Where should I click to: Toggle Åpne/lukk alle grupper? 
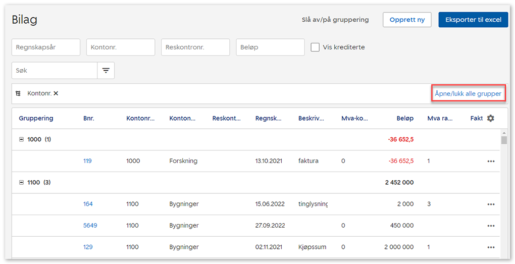(x=468, y=94)
